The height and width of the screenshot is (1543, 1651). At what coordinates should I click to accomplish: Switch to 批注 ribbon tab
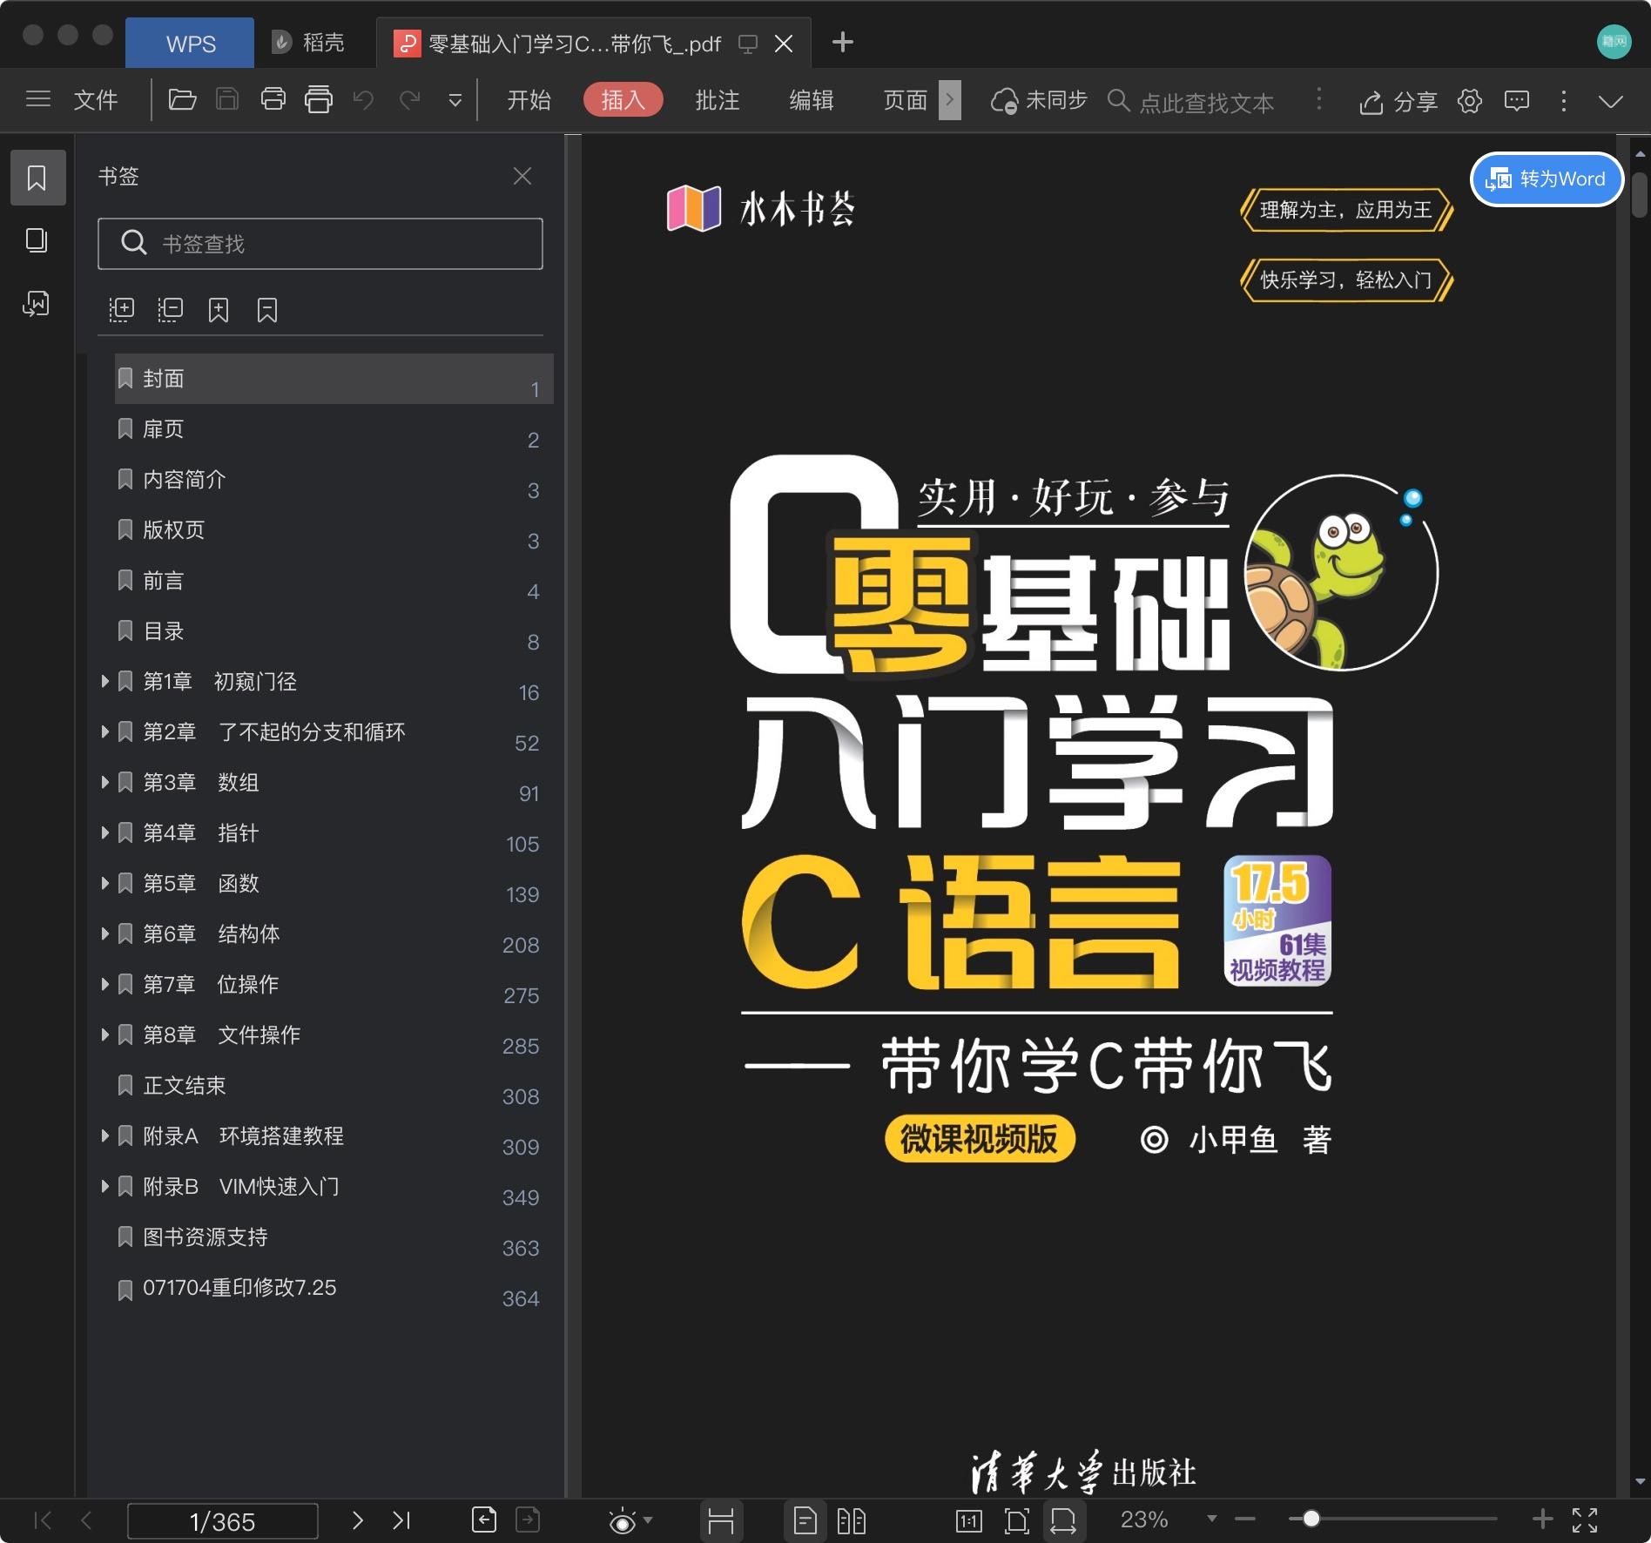(717, 100)
